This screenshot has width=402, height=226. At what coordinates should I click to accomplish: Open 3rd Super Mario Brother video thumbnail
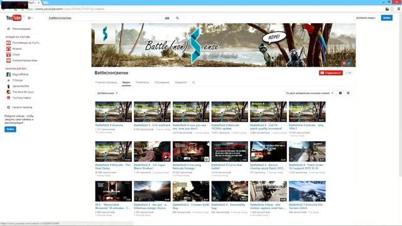point(152,151)
